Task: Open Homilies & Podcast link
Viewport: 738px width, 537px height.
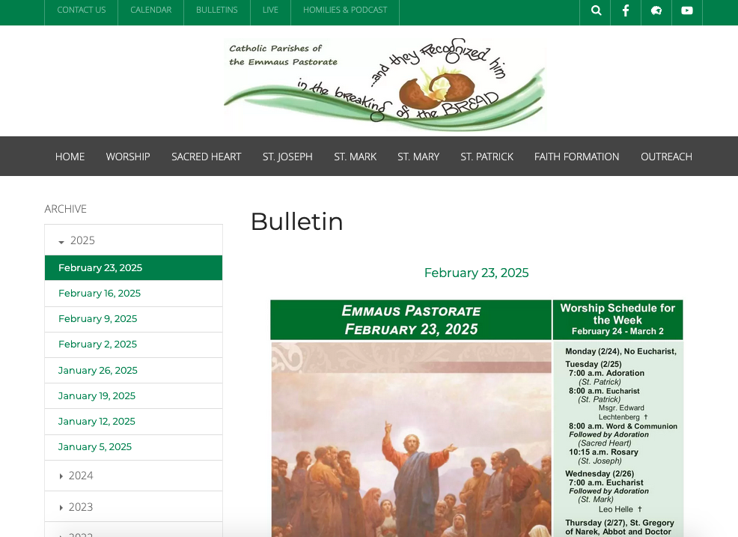Action: click(345, 10)
